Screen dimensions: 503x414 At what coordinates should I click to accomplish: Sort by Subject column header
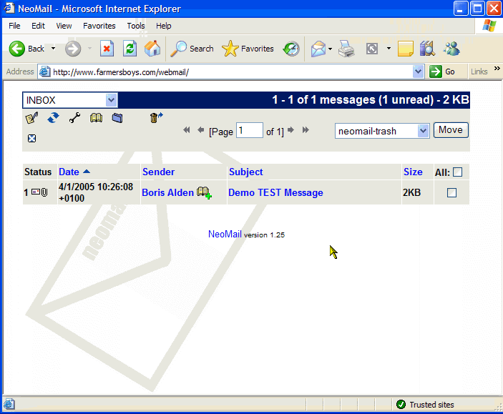click(245, 172)
